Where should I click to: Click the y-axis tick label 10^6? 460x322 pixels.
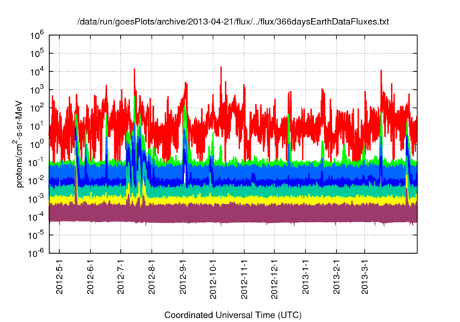[x=37, y=36]
